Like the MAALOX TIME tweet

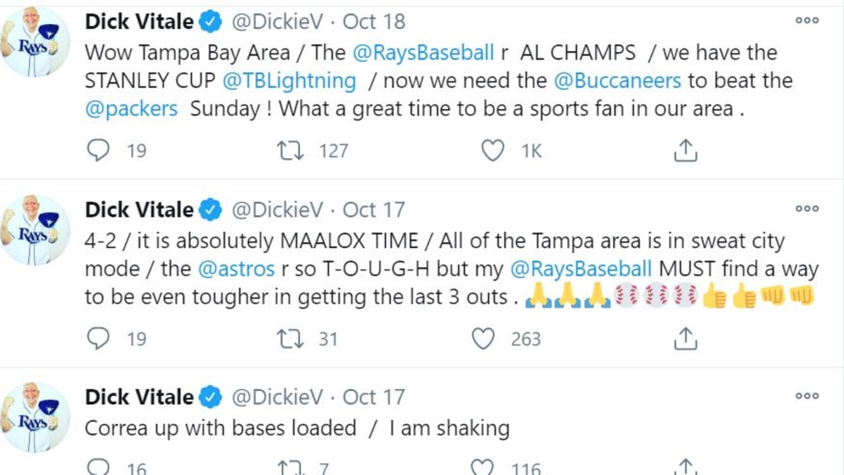point(483,338)
